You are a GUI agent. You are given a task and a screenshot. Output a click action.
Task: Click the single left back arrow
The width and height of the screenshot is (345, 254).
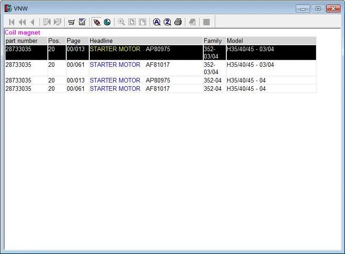33,22
